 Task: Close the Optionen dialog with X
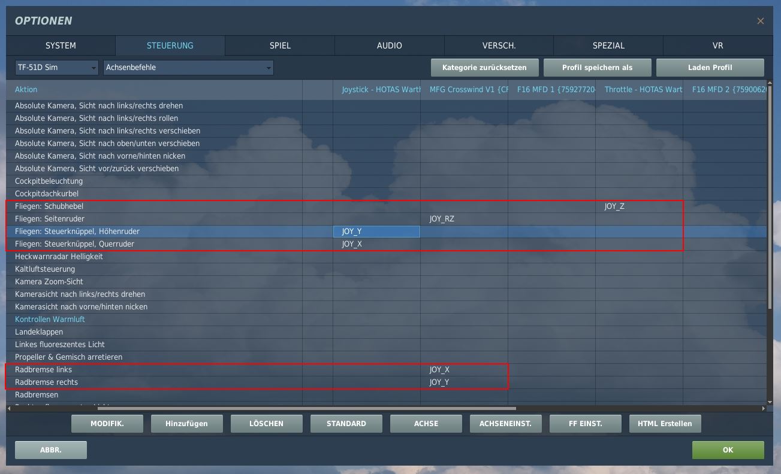[x=760, y=21]
